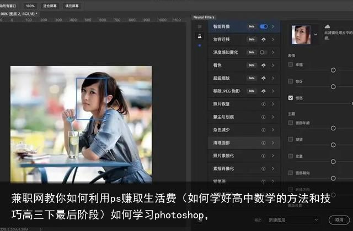Download the 超级缩放 filter with cloud icon

pos(263,78)
